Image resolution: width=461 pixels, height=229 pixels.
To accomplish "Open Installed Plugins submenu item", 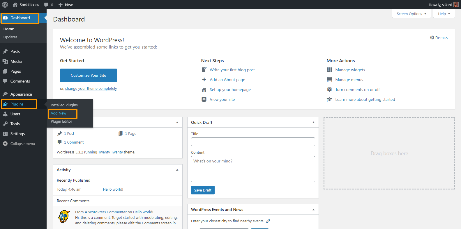I will [x=64, y=105].
